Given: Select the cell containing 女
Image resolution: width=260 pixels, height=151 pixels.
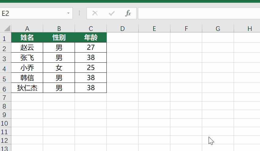Looking at the screenshot, I should click(x=59, y=68).
